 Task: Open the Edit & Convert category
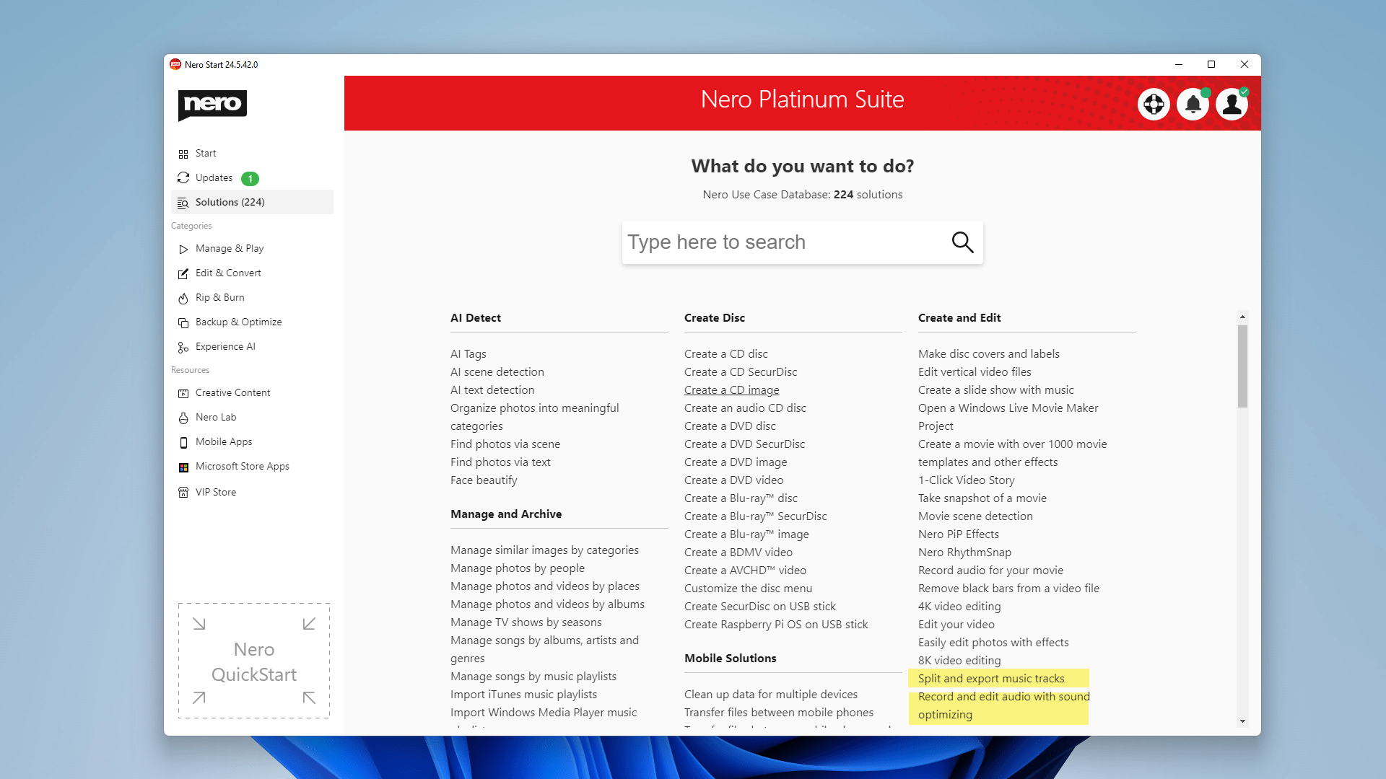[227, 272]
